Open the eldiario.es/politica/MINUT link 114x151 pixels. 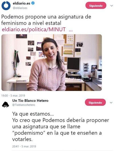click(x=34, y=29)
